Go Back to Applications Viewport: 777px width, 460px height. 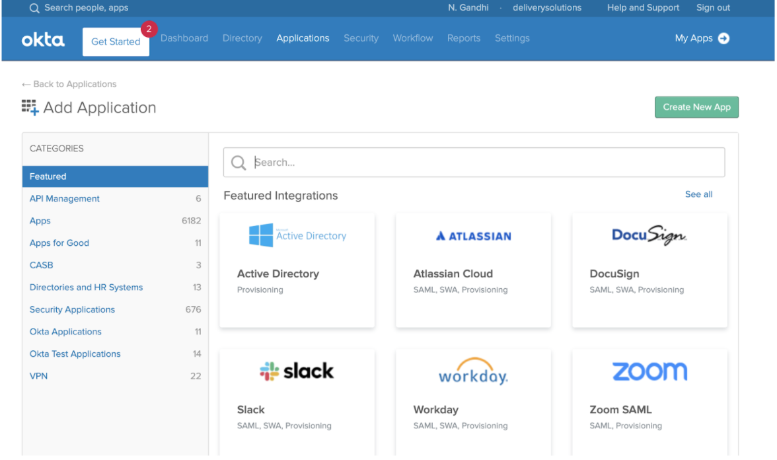pyautogui.click(x=69, y=85)
